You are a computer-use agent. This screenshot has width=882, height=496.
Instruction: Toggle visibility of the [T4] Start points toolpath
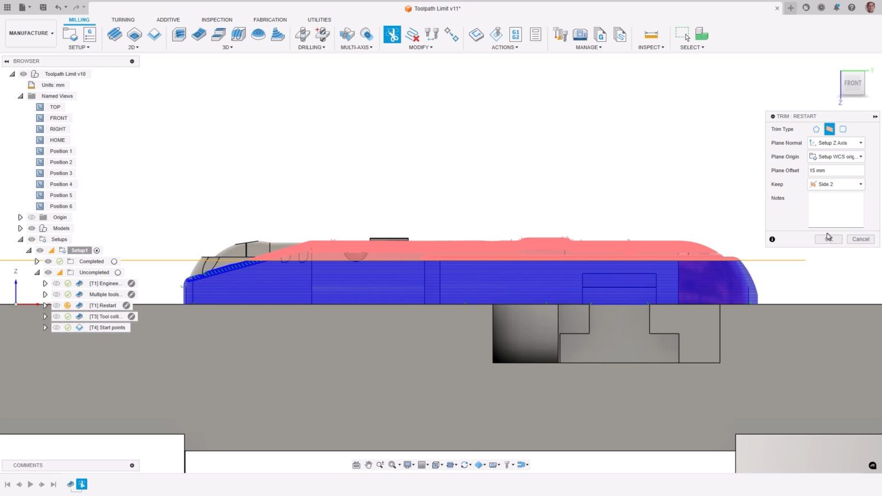coord(57,327)
